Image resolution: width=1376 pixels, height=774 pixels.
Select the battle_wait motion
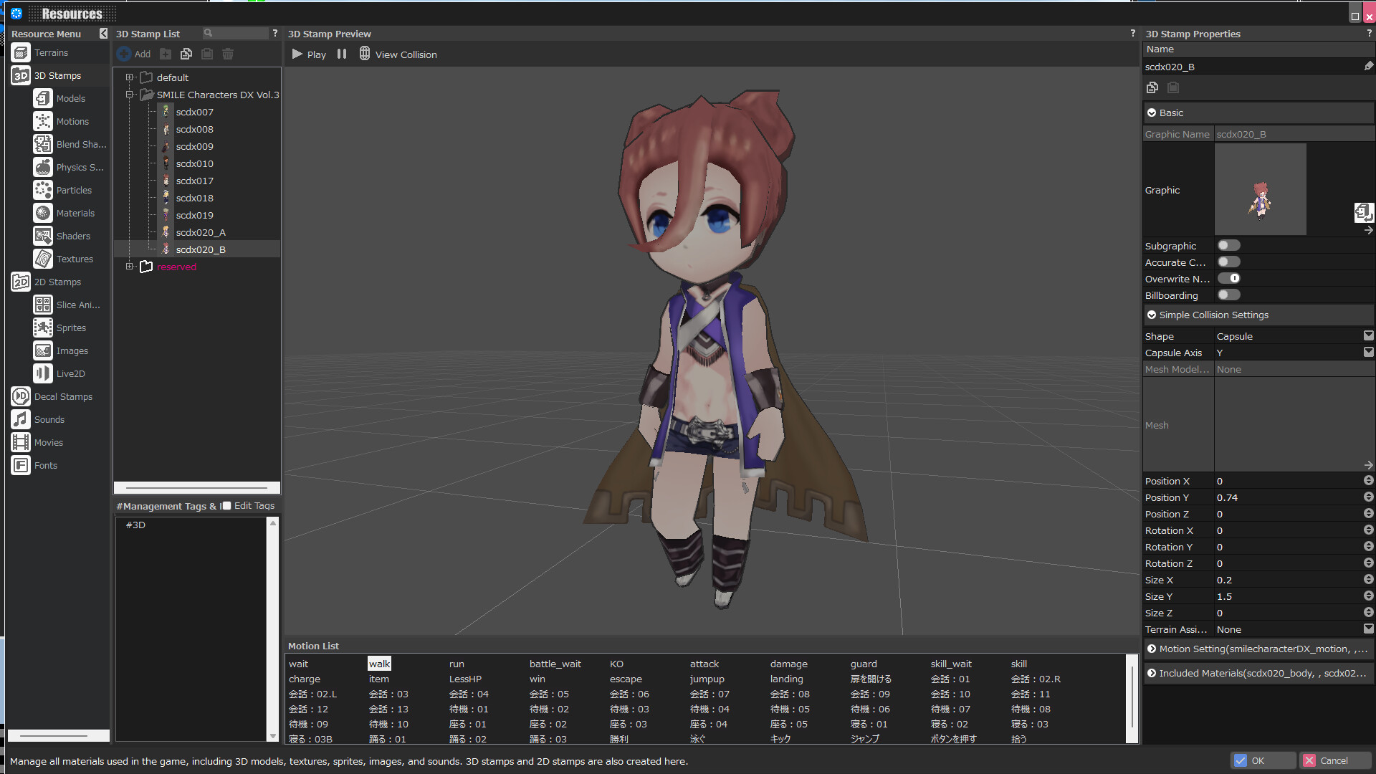coord(555,664)
